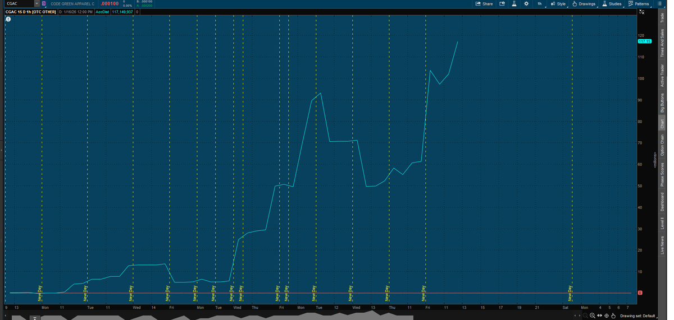This screenshot has height=320, width=674.
Task: Open the 1h timeframe selector
Action: click(x=540, y=4)
